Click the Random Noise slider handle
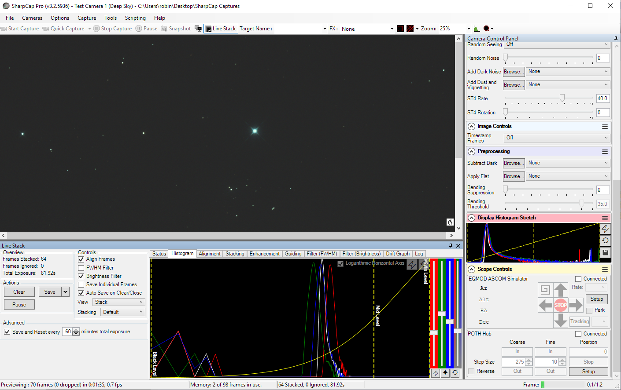This screenshot has height=390, width=621. click(x=506, y=58)
